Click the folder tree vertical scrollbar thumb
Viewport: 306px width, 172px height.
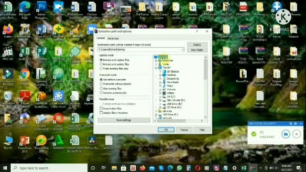tap(205, 69)
